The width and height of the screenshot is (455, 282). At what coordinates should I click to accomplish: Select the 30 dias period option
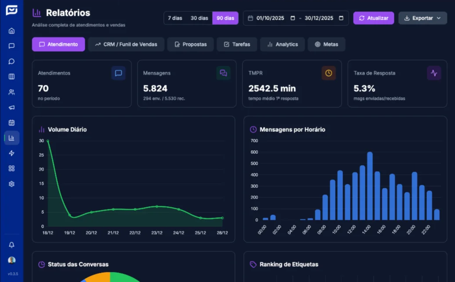coord(199,18)
